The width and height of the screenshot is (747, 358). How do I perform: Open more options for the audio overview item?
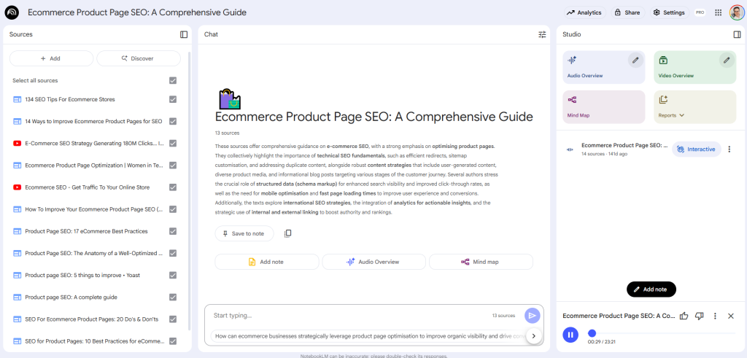729,149
